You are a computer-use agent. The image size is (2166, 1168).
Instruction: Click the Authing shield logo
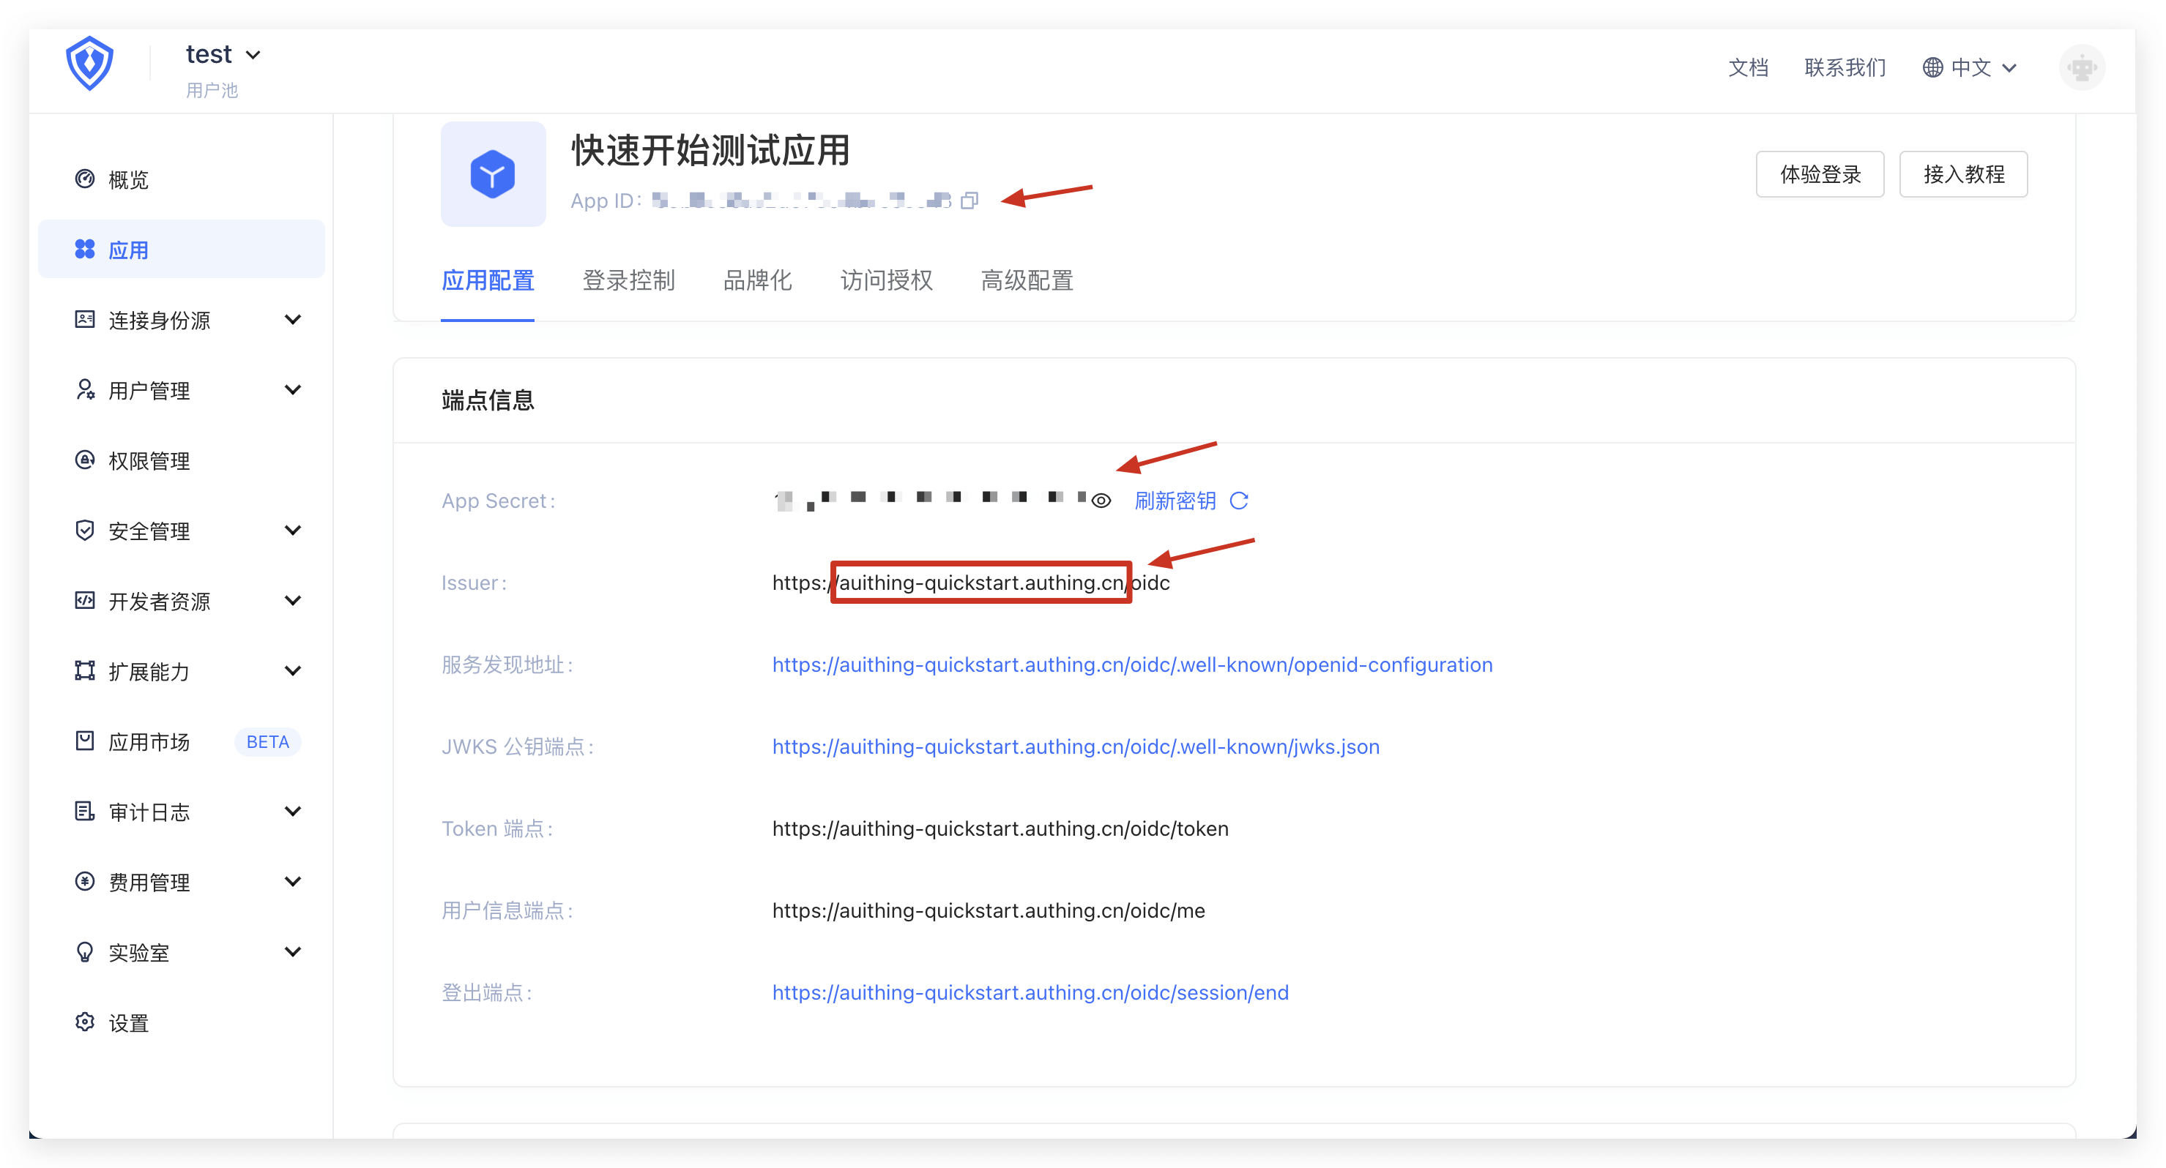[89, 63]
